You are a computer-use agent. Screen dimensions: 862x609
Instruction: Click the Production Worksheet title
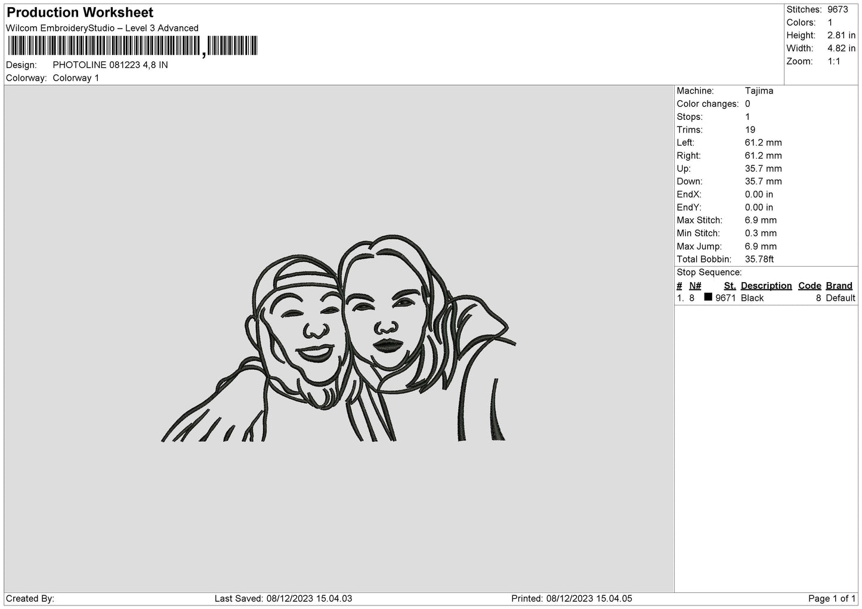80,13
